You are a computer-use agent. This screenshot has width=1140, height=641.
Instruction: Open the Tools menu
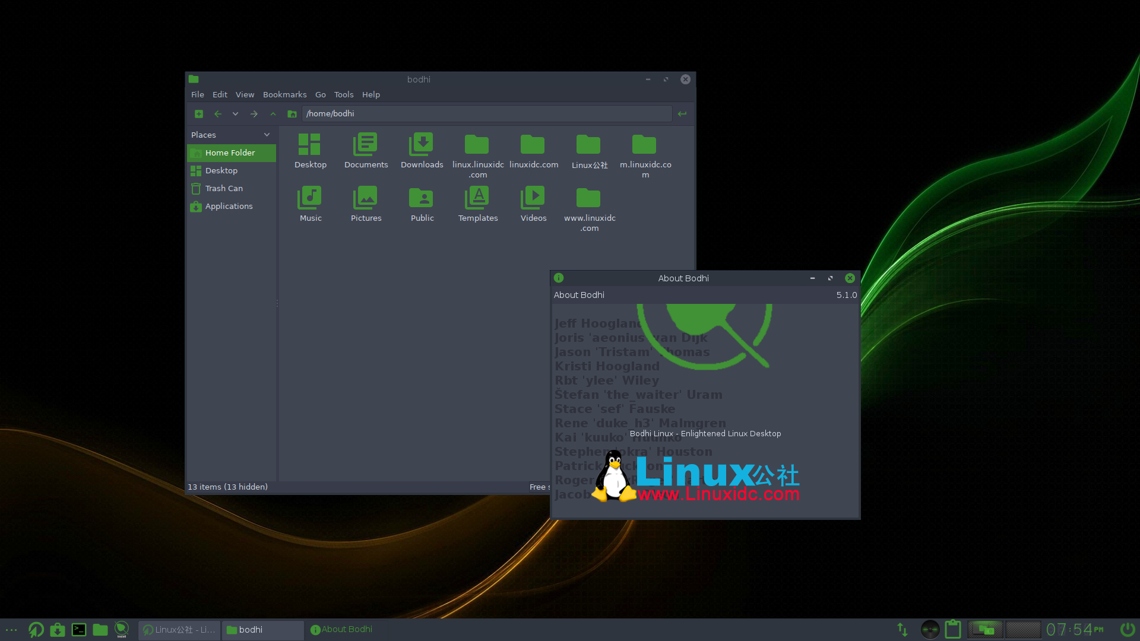344,94
